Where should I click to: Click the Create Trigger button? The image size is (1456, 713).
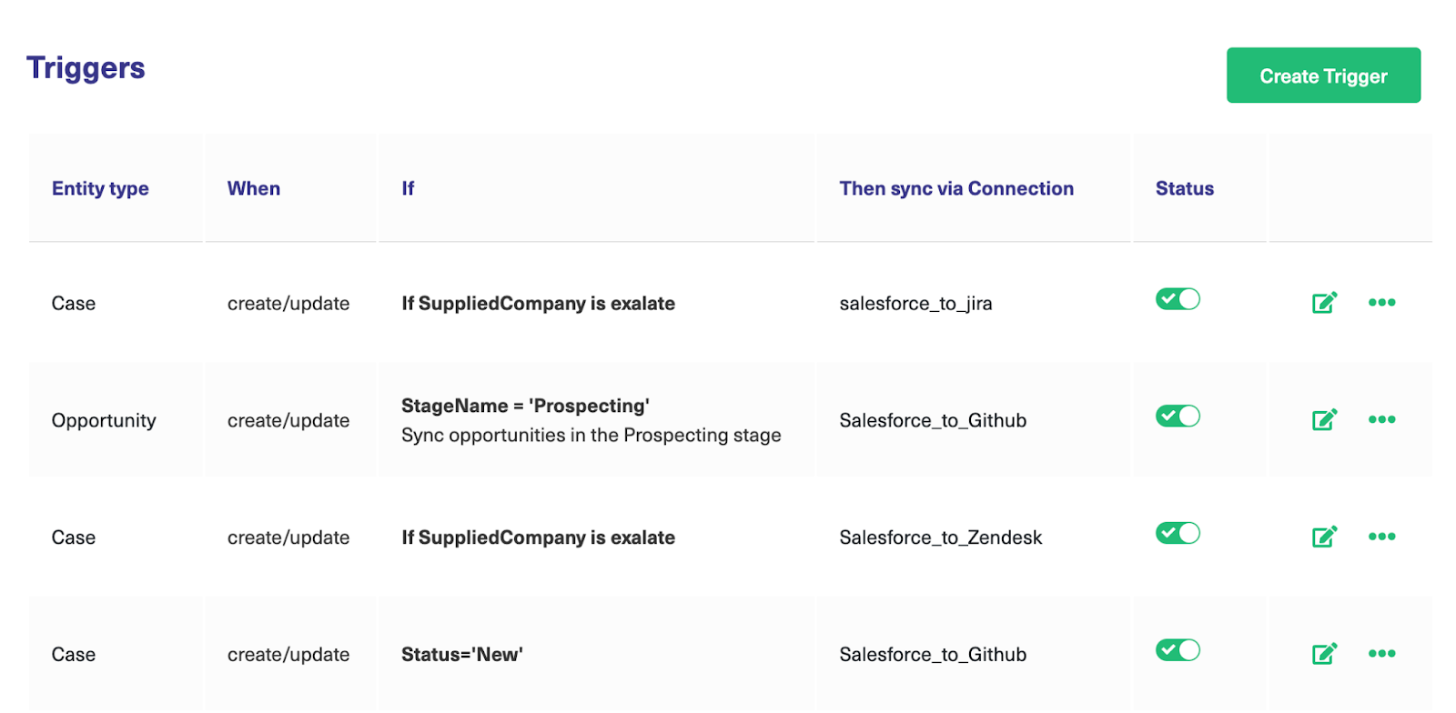coord(1323,75)
